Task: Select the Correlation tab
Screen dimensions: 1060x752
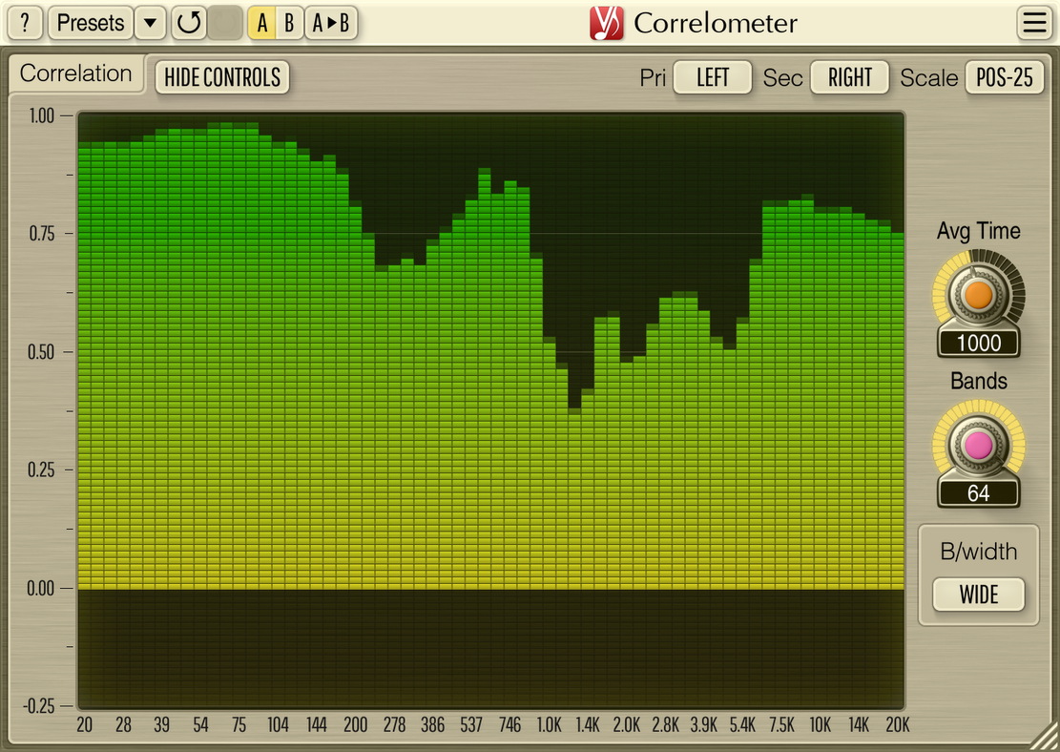Action: pos(75,73)
